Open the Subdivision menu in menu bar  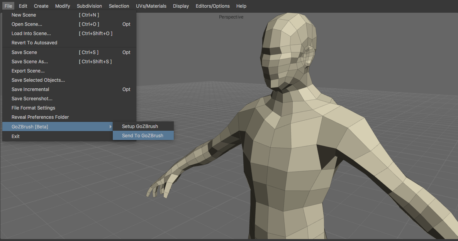tap(89, 6)
